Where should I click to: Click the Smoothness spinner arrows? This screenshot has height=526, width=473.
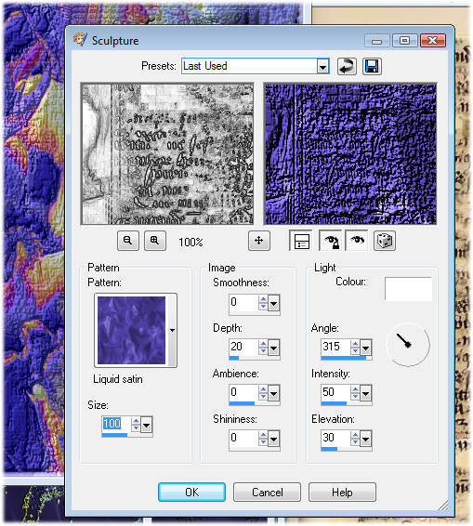click(263, 303)
